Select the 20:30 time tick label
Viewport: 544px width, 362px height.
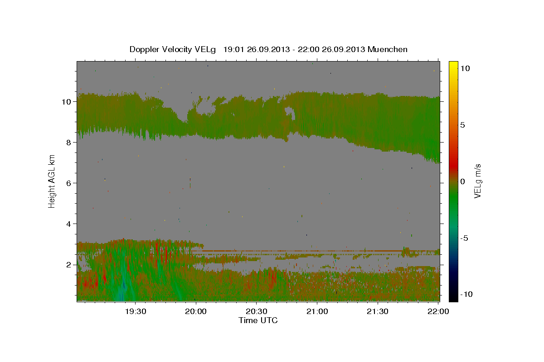pyautogui.click(x=256, y=311)
